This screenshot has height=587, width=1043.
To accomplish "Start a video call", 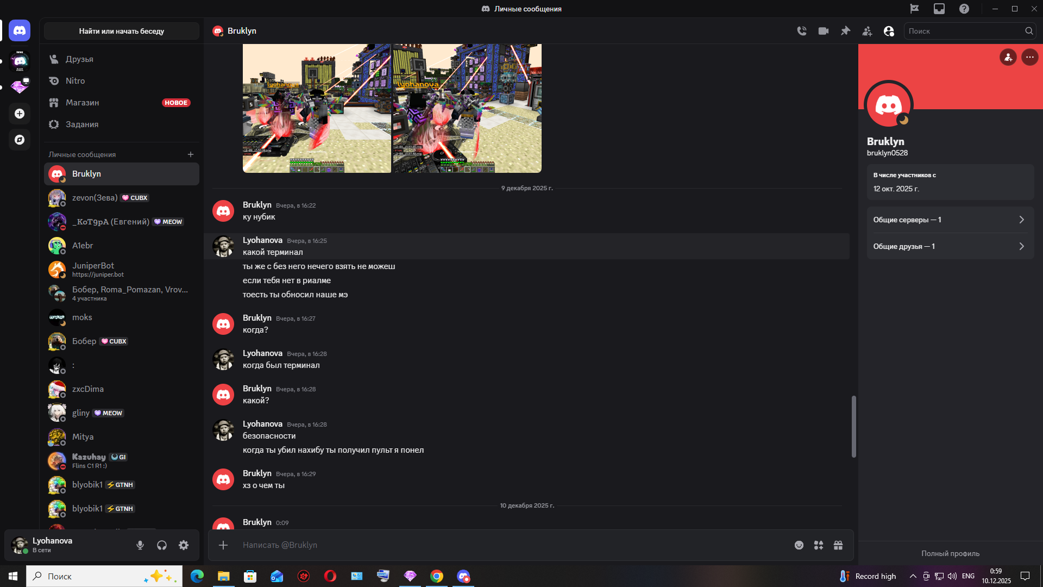I will 824,31.
